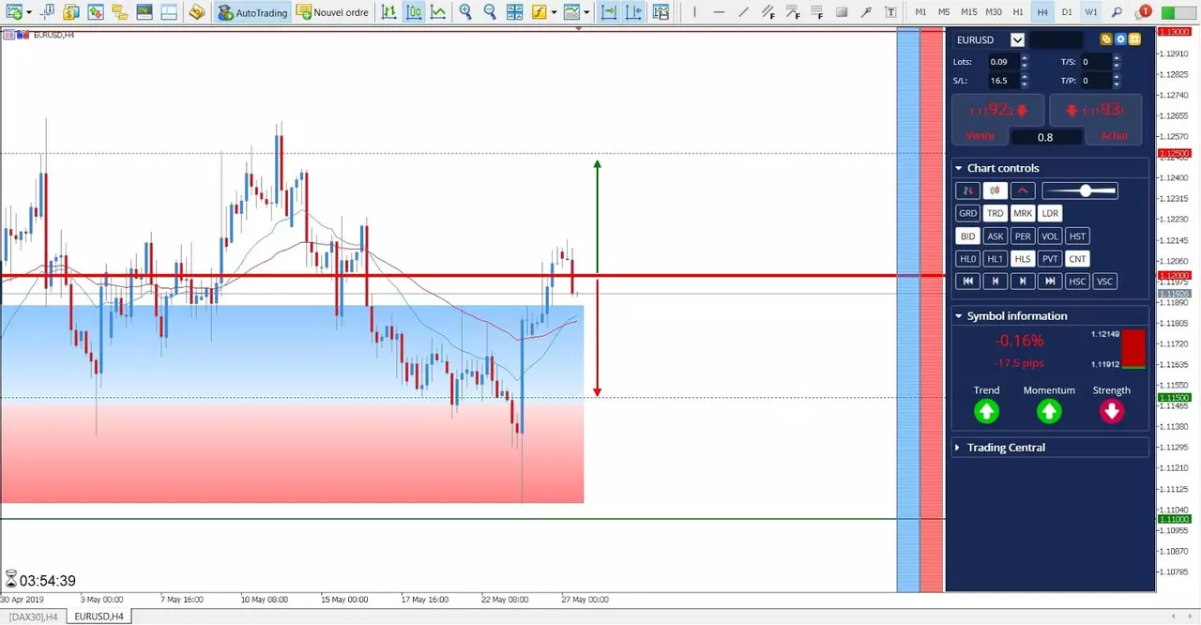The height and width of the screenshot is (625, 1201).
Task: Open the Strategy Tester icon
Action: pyautogui.click(x=168, y=12)
